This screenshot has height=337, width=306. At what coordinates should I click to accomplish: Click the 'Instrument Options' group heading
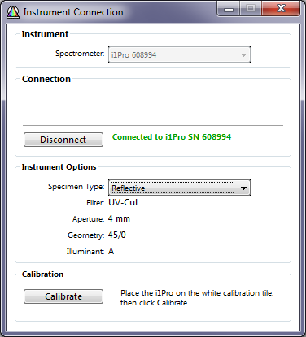click(59, 167)
